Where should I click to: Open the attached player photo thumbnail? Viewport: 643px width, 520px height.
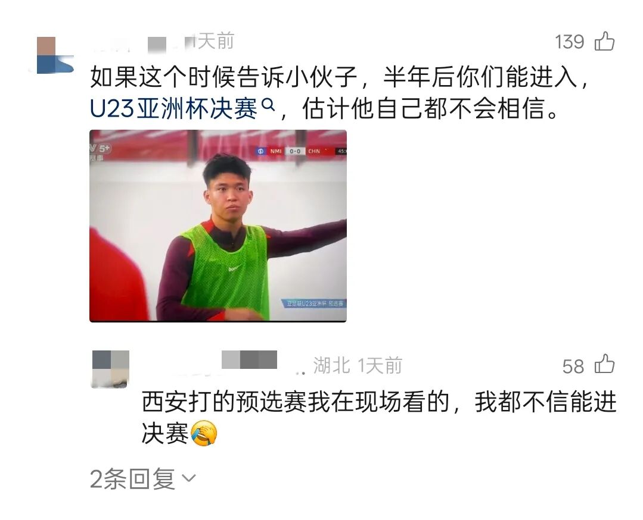(x=218, y=226)
